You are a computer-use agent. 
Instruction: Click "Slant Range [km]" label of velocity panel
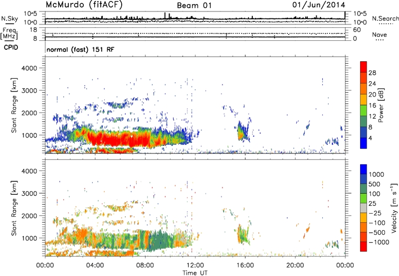pos(14,208)
